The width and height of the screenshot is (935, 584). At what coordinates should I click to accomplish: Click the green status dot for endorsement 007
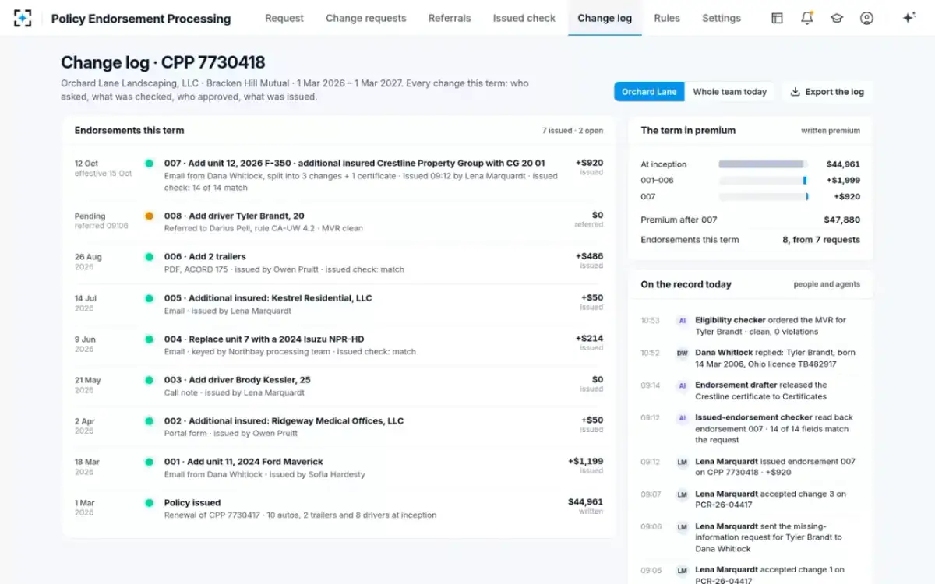click(149, 164)
